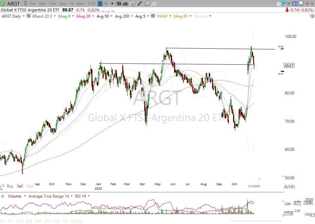
Task: Set chart range to 1W
Action: (x=56, y=221)
